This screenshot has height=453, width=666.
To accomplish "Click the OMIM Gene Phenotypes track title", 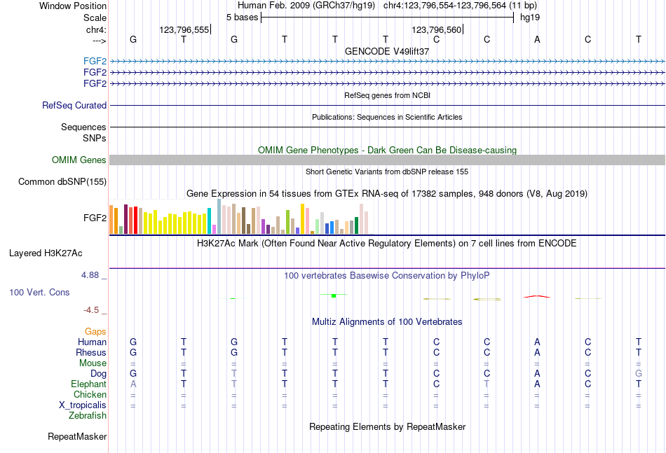I will pyautogui.click(x=387, y=150).
